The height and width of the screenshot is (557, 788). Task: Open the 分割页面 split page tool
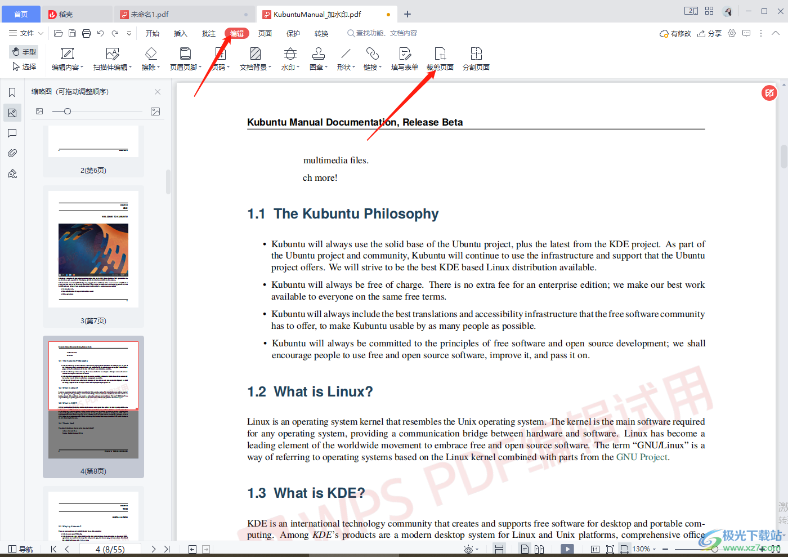coord(476,59)
